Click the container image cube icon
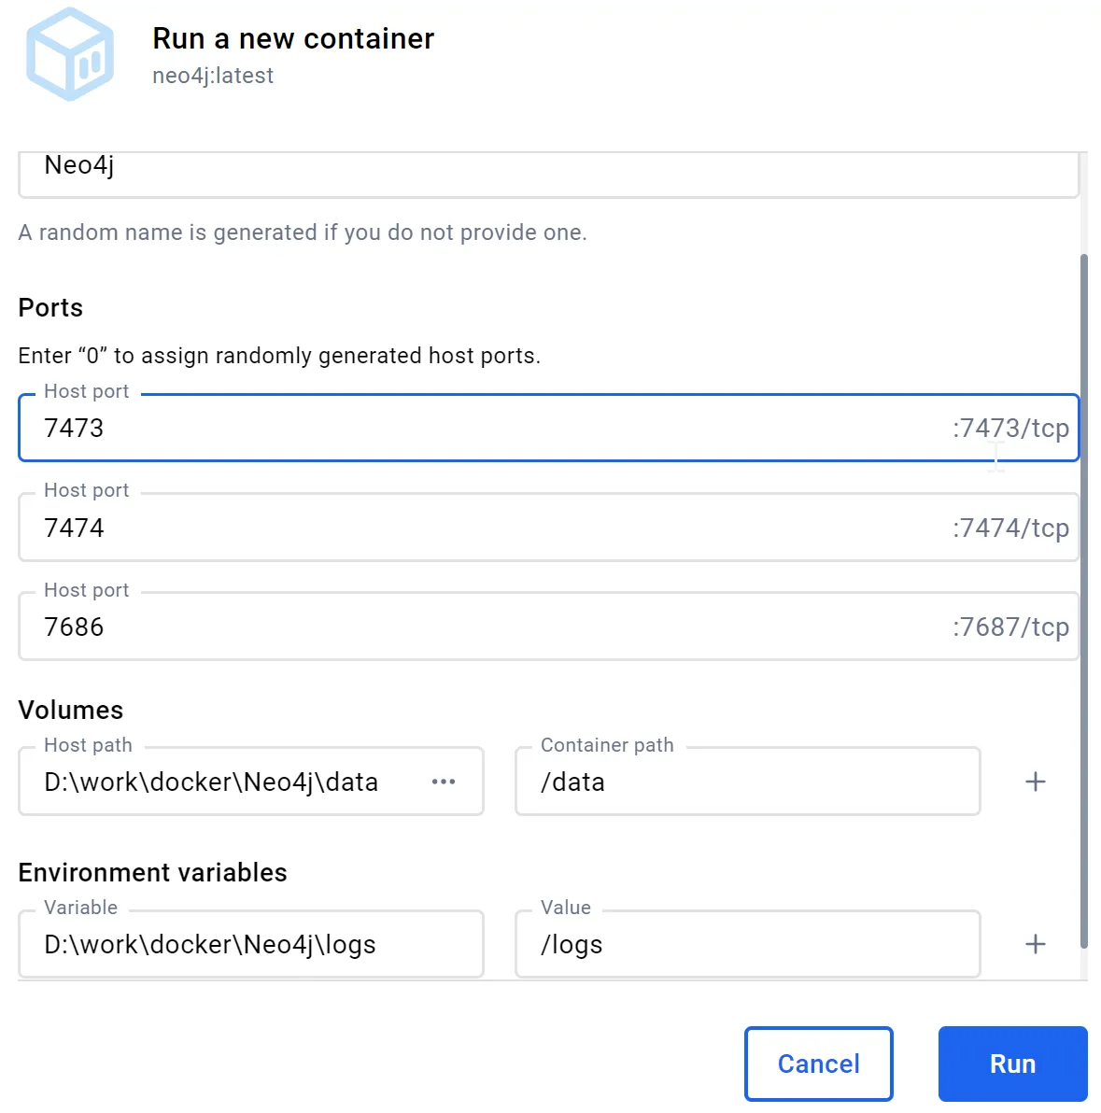 70,54
